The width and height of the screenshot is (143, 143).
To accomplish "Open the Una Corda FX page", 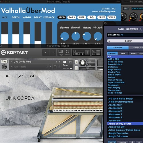I will click(x=32, y=76).
